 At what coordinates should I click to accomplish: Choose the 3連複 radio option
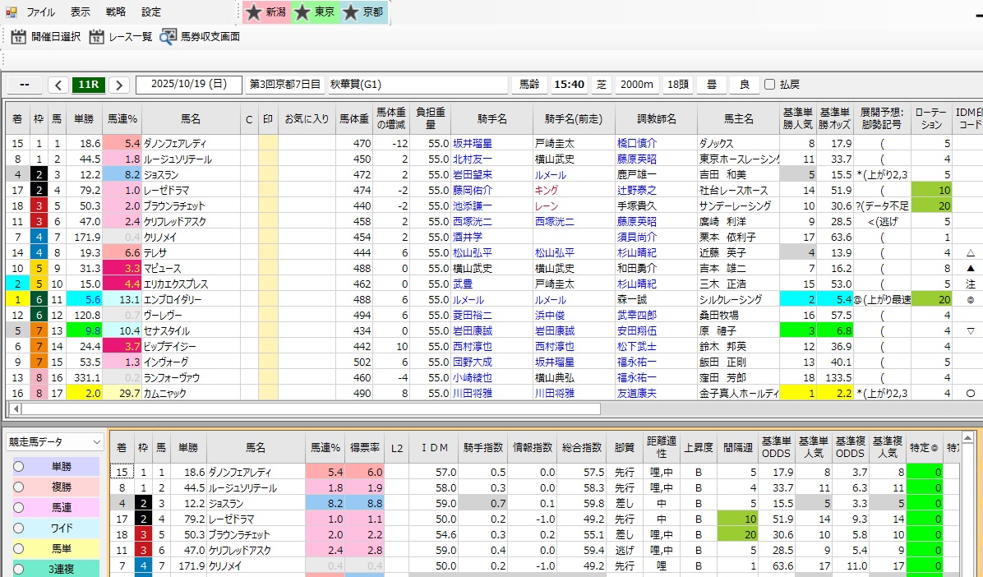pos(19,570)
